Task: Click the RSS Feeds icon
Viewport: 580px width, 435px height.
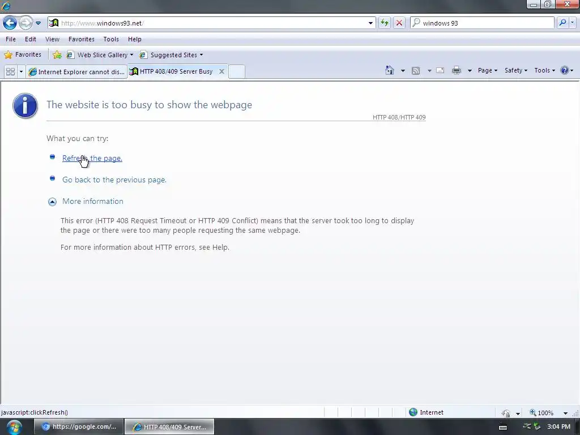Action: [416, 70]
